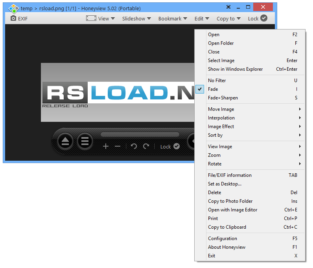Choose Open with Image Editor
The width and height of the screenshot is (313, 268).
pos(250,210)
